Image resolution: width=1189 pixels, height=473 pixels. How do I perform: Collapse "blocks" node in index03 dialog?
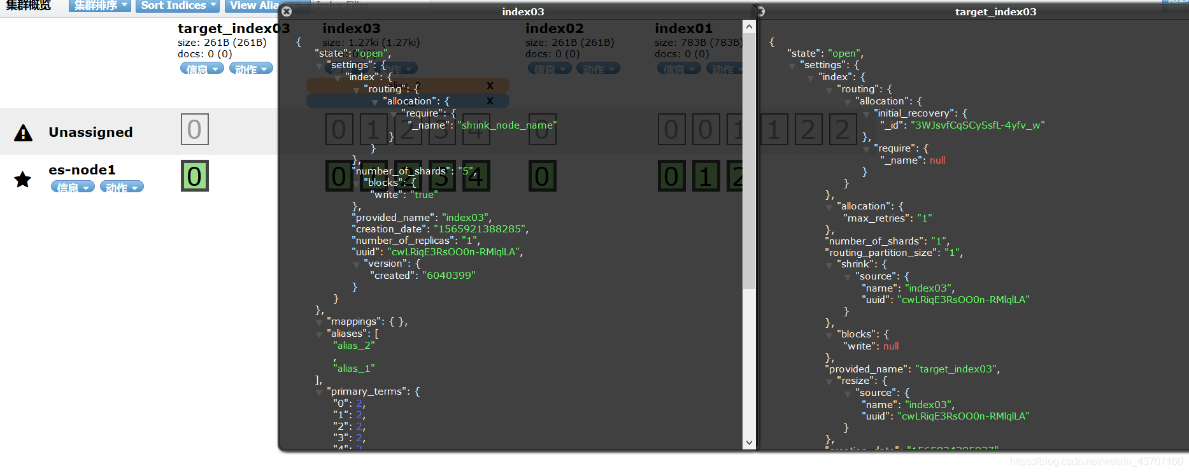pyautogui.click(x=357, y=183)
